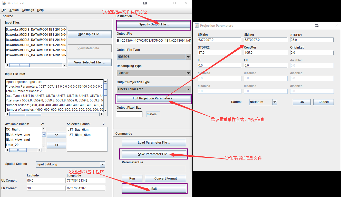341x197 pixels.
Task: Expand the Output Projection Type dropdown
Action: pos(188,89)
